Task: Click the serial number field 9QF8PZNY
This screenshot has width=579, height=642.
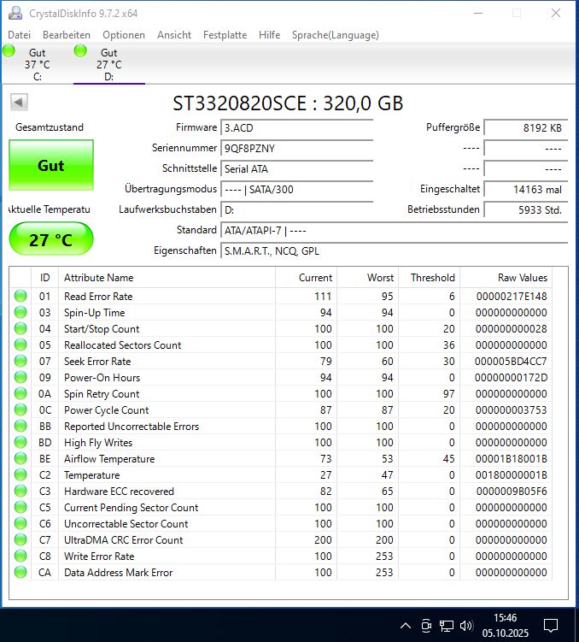Action: pyautogui.click(x=296, y=148)
